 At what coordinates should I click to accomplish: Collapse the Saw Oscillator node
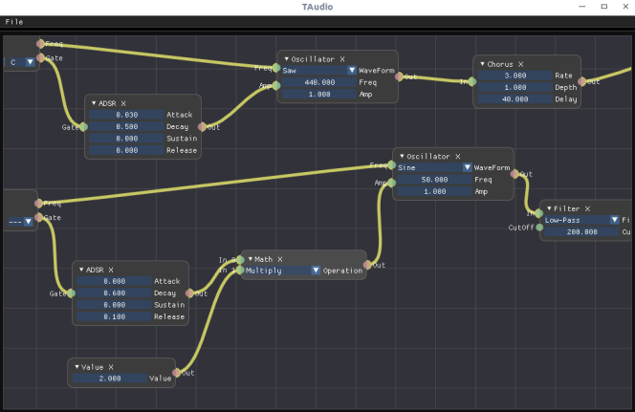(x=286, y=59)
